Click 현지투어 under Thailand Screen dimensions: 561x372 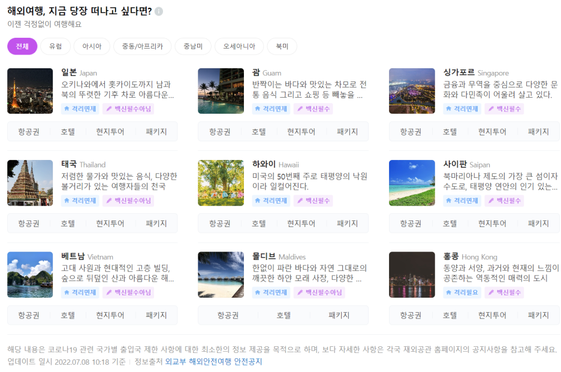[110, 223]
